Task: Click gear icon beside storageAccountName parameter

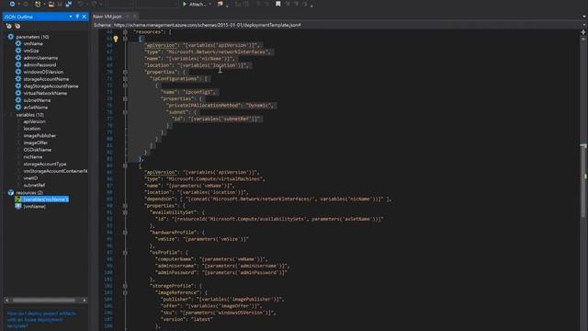Action: click(x=18, y=79)
